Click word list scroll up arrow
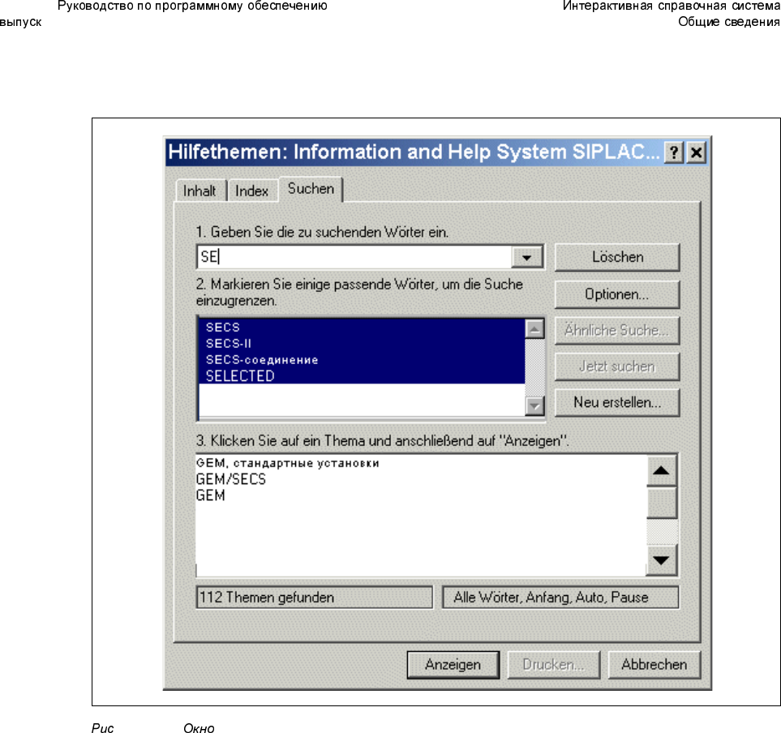Screen dimensions: 781x733 tap(534, 328)
